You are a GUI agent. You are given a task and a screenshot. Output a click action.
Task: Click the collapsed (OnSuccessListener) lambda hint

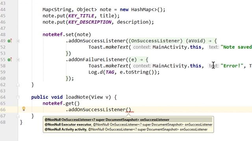coord(156,41)
